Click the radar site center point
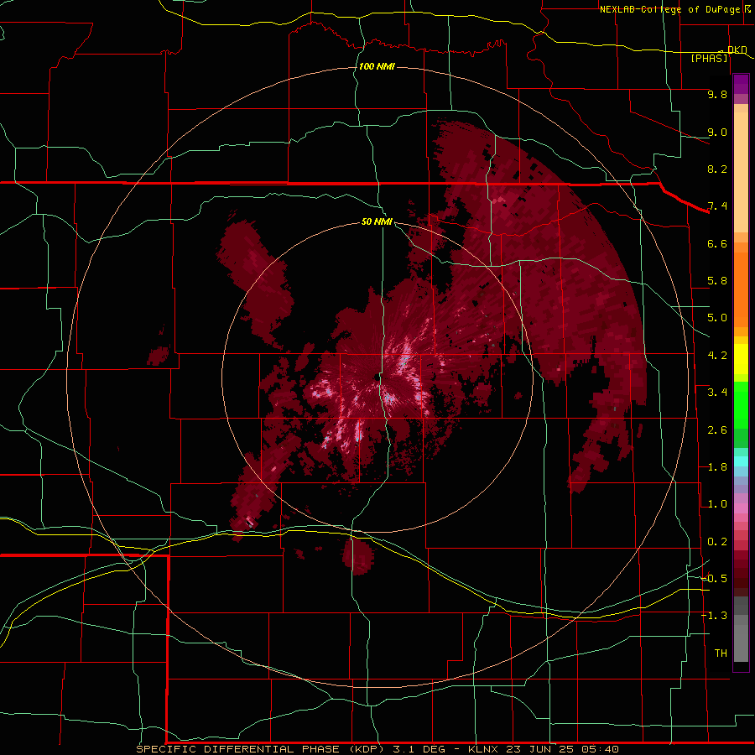 (x=377, y=377)
